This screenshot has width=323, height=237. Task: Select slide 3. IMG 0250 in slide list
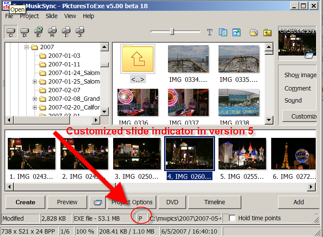[x=137, y=153]
